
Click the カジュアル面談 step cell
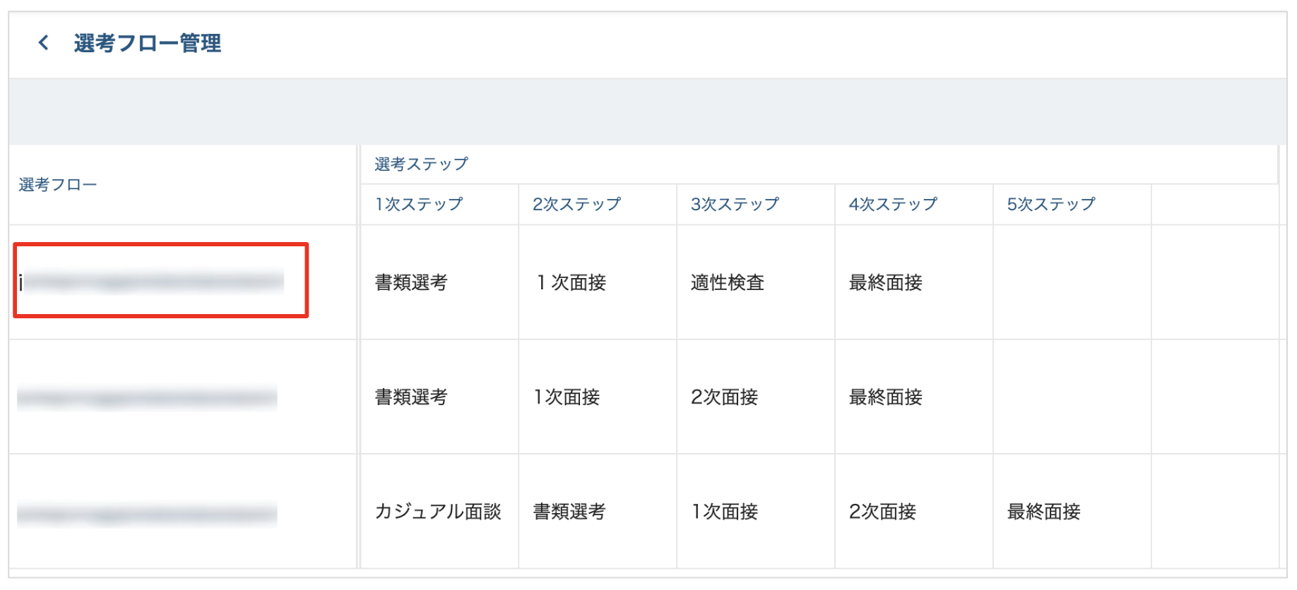[x=438, y=512]
